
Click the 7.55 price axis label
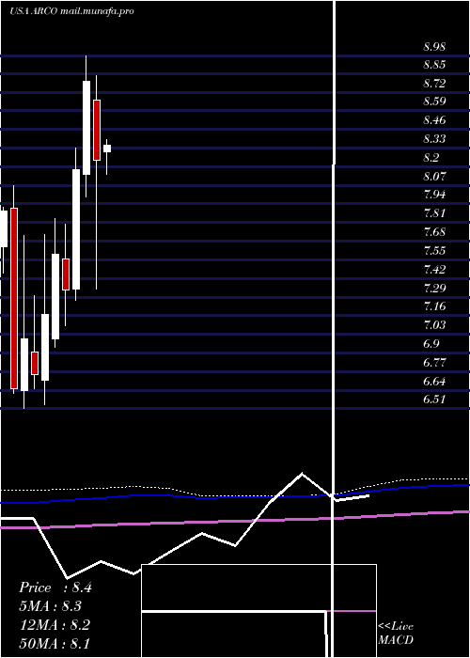tap(434, 251)
